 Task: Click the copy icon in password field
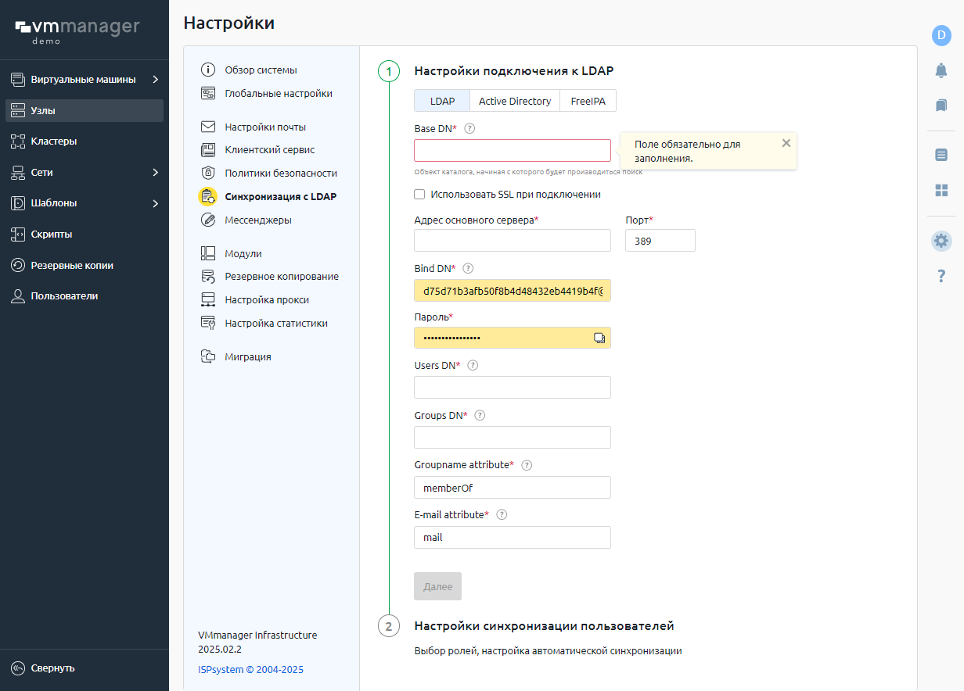click(x=599, y=338)
